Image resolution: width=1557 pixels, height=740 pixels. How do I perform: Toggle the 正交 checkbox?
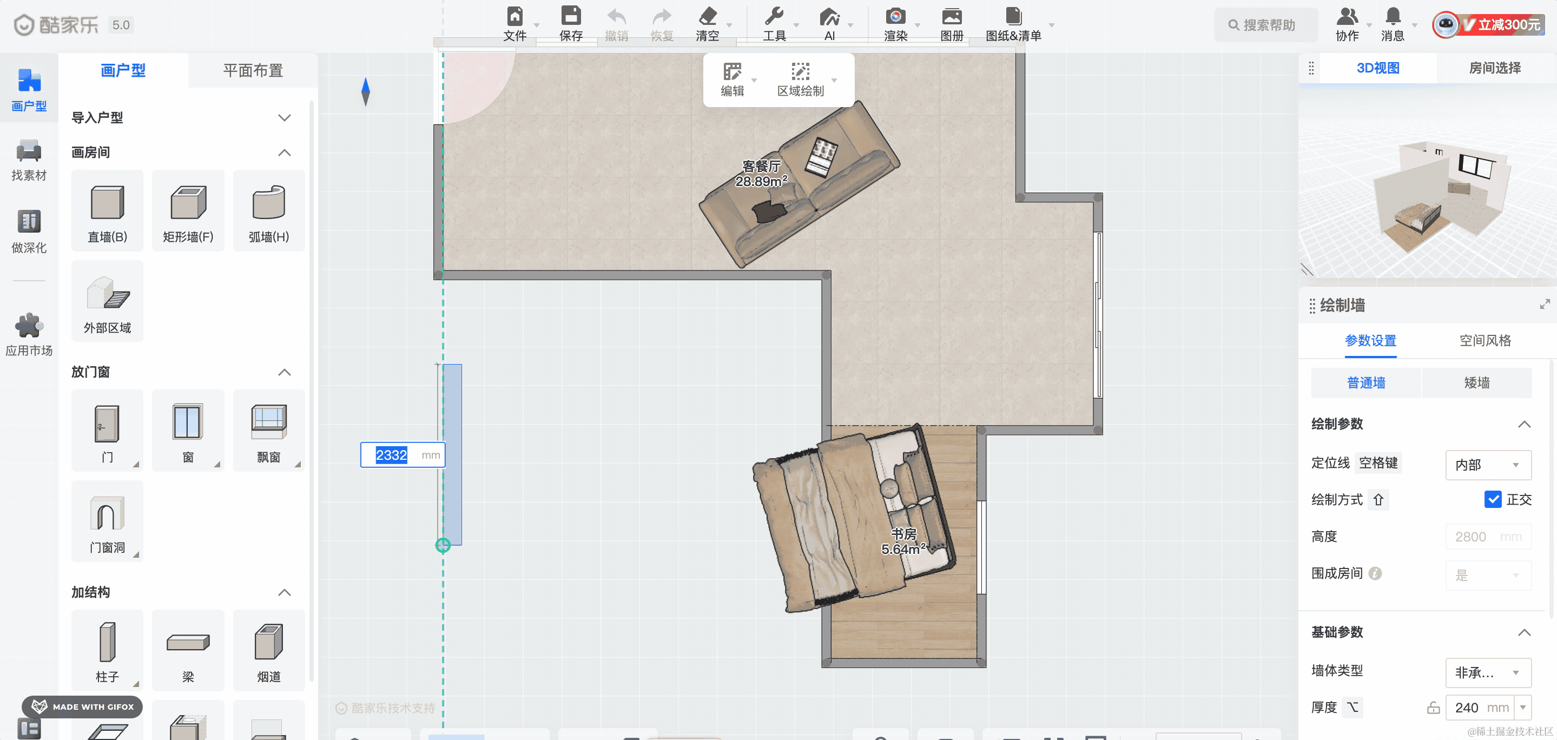(x=1492, y=499)
